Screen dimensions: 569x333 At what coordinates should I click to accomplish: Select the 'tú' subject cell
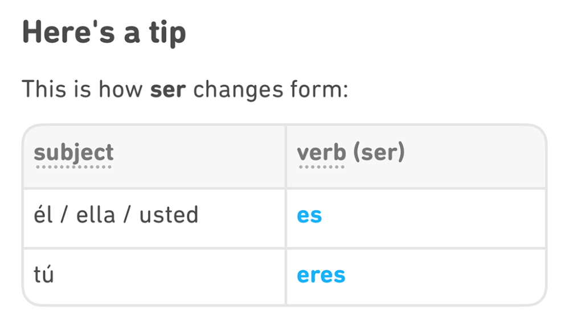coord(44,275)
